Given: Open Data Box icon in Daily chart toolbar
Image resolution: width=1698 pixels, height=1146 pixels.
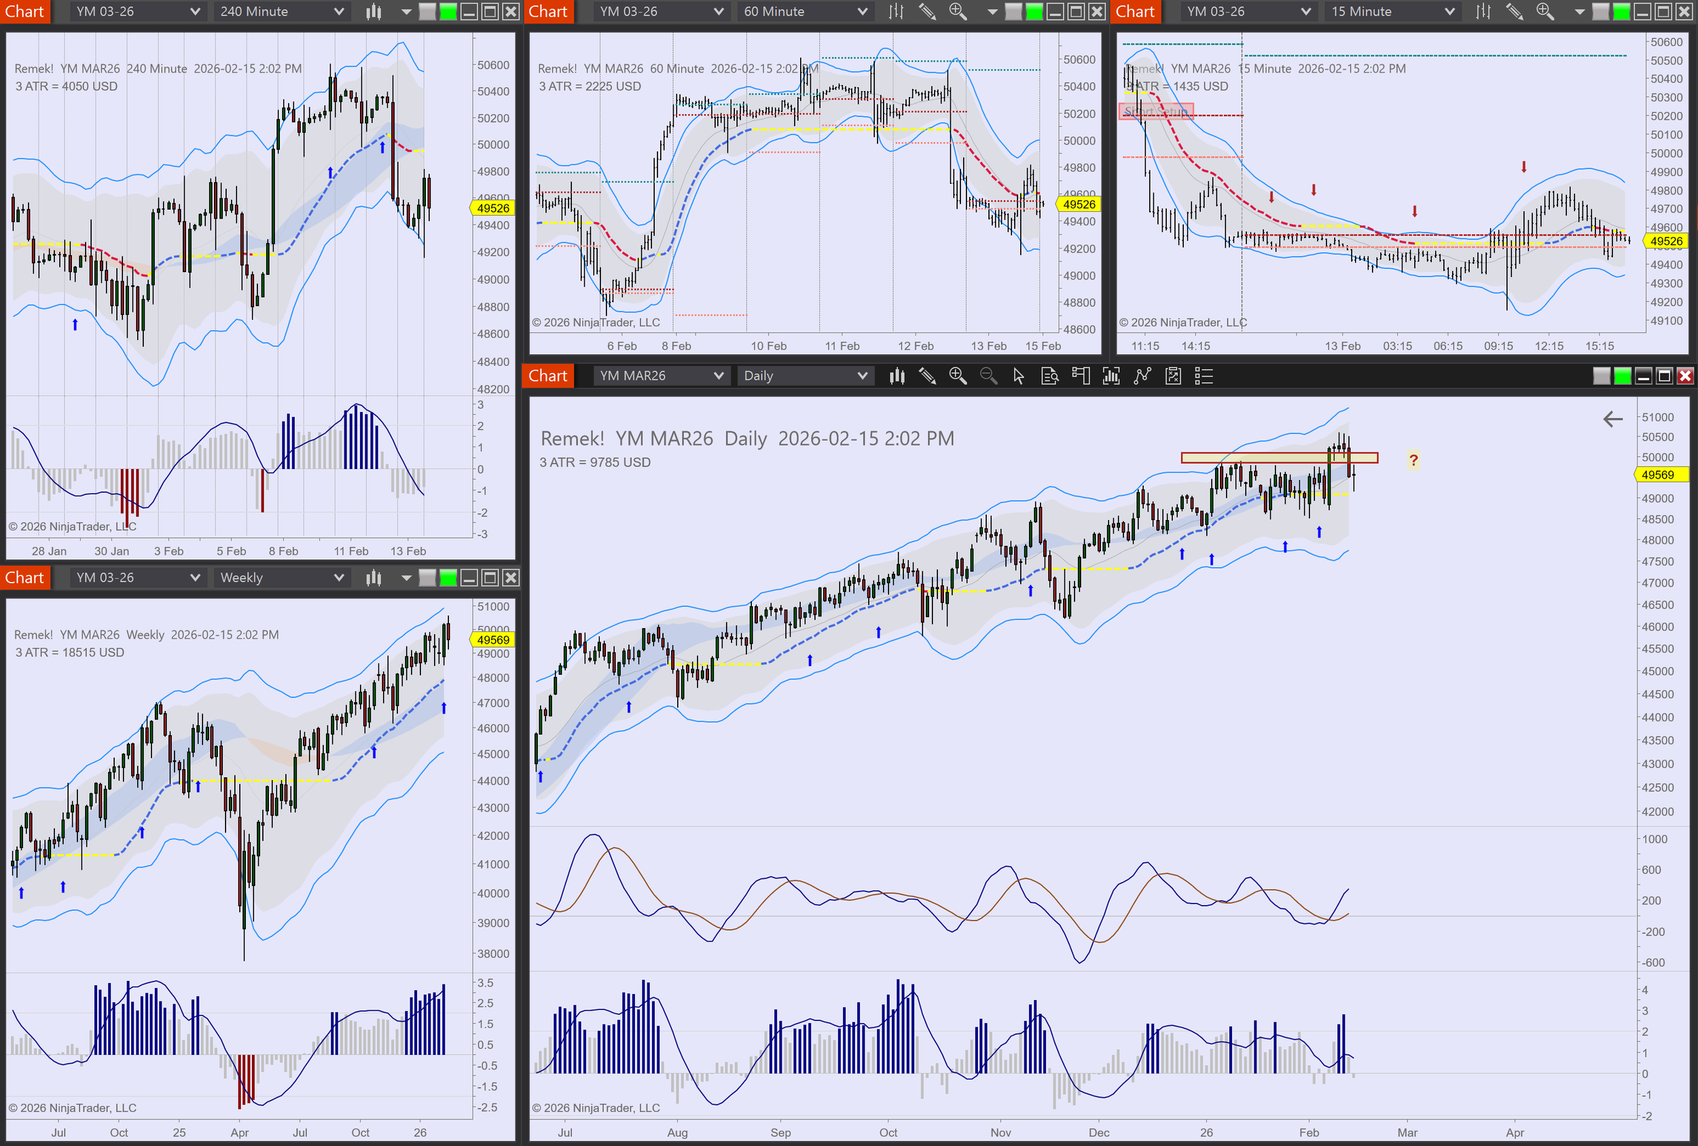Looking at the screenshot, I should coord(1049,376).
